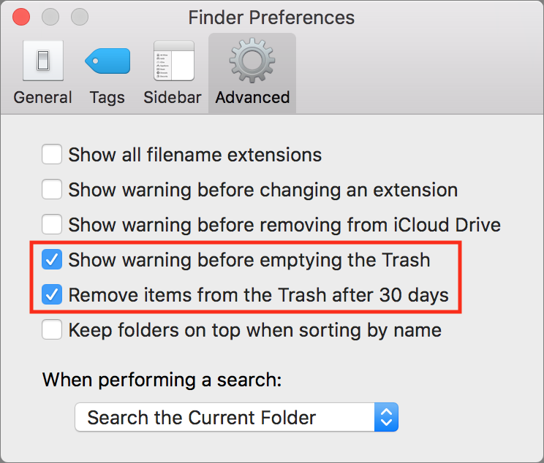Viewport: 544px width, 463px height.
Task: Open the Sidebar pane icon
Action: 174,61
